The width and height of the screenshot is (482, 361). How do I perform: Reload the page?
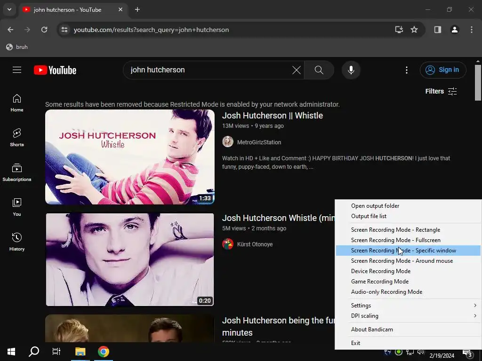pos(44,30)
